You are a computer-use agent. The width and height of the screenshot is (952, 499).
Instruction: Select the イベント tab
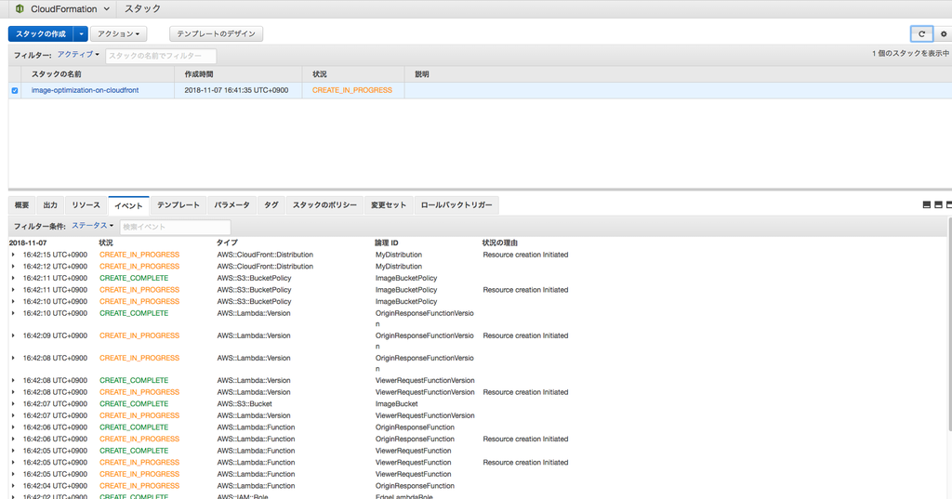(128, 205)
